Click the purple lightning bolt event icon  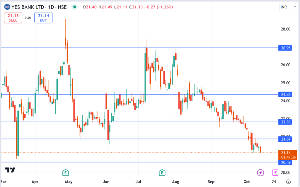(260, 173)
